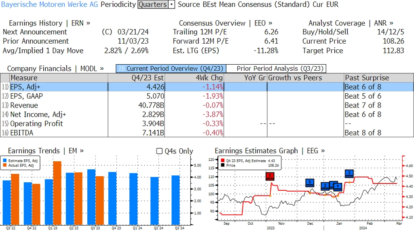This screenshot has width=414, height=232.
Task: Select the EBITDA measure row
Action: (207, 133)
